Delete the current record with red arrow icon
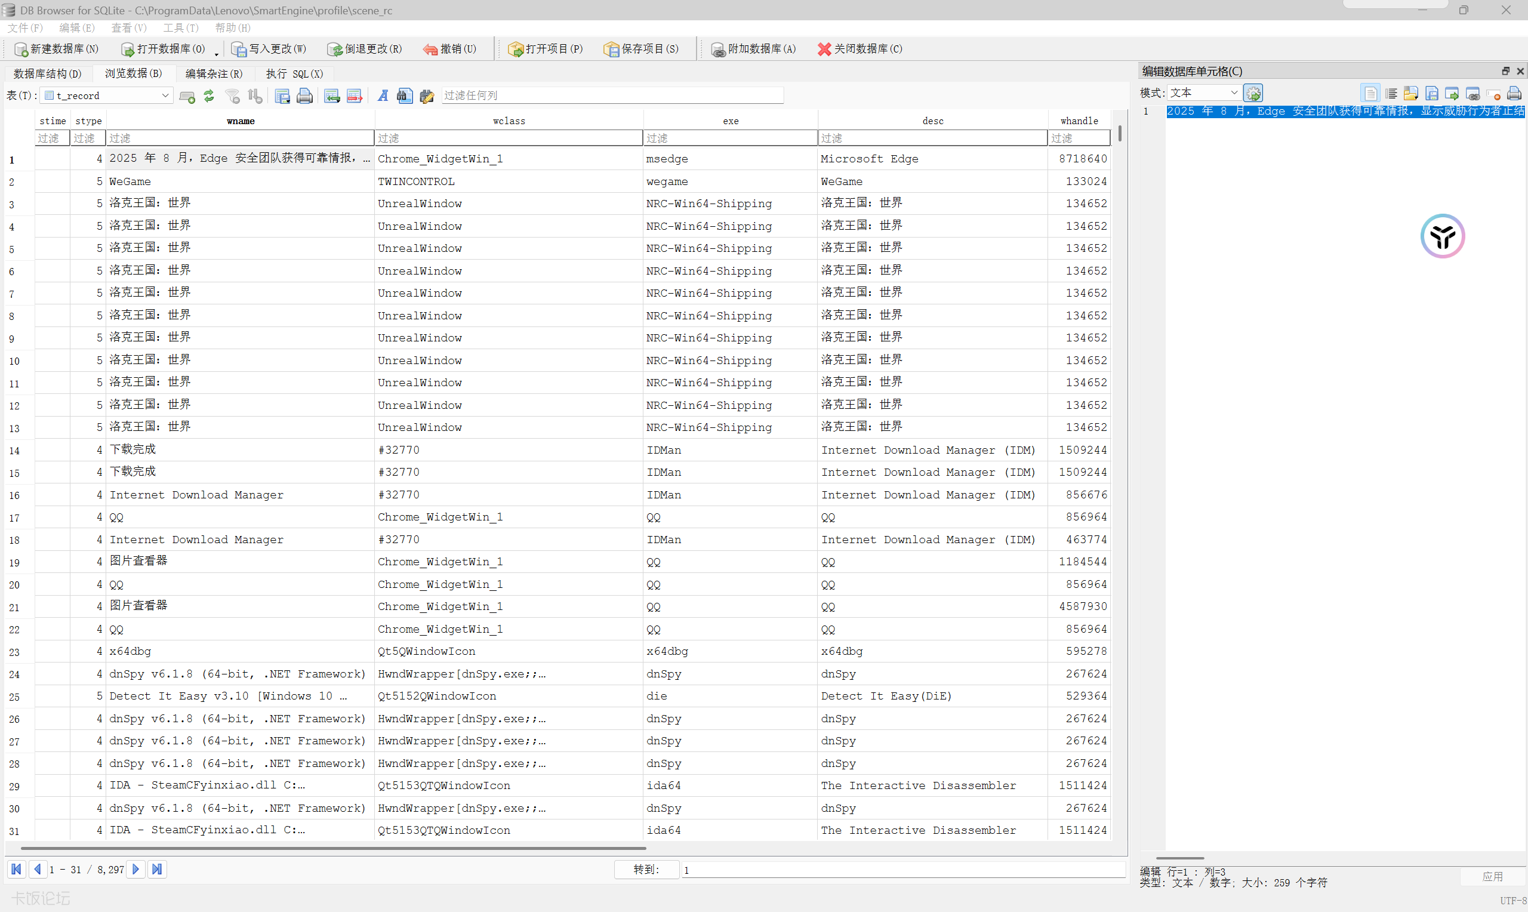The height and width of the screenshot is (912, 1528). click(355, 96)
